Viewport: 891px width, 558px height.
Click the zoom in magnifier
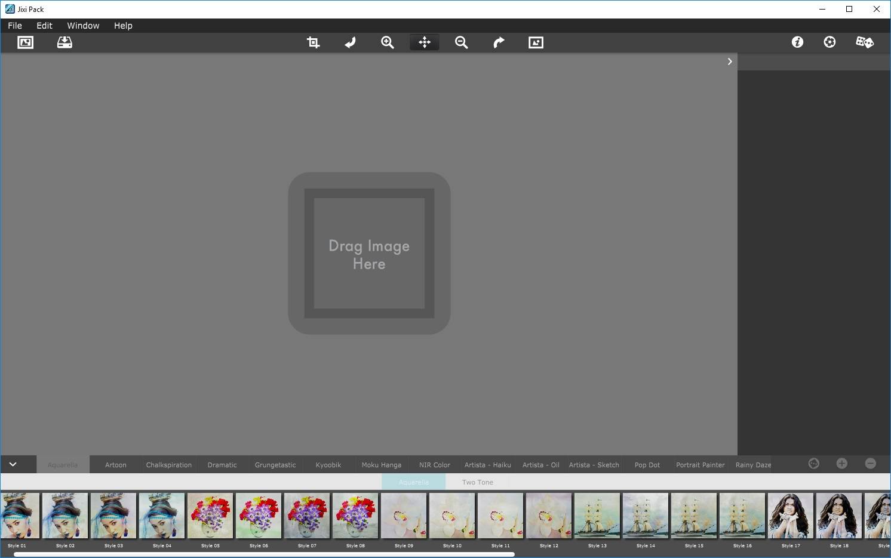(388, 42)
